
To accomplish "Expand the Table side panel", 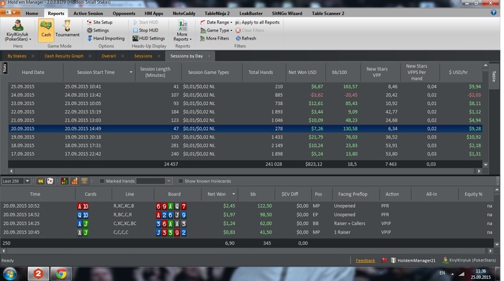I will click(494, 76).
